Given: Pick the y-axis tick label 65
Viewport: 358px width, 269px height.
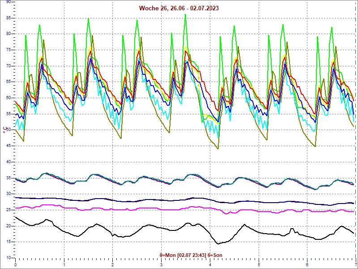Looking at the screenshot, I should (8, 82).
